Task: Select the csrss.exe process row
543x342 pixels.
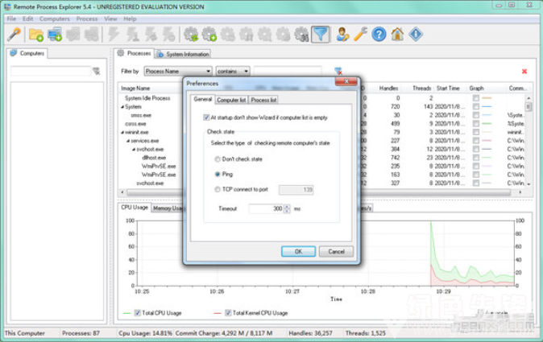Action: (x=135, y=124)
